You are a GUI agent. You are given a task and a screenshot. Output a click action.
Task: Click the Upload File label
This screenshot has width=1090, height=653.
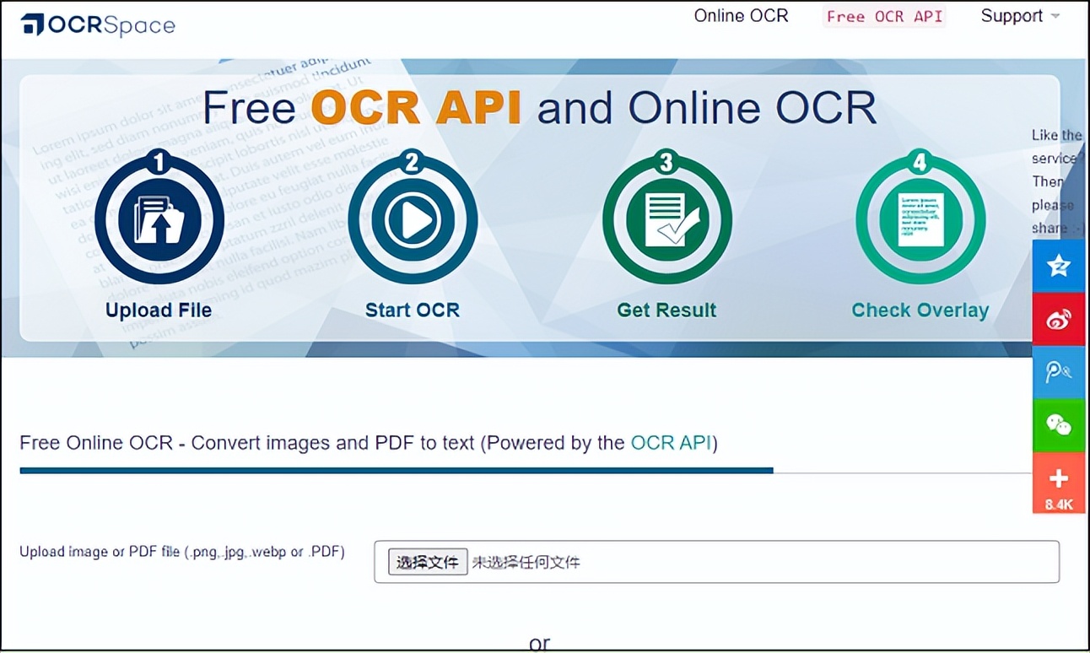point(159,310)
